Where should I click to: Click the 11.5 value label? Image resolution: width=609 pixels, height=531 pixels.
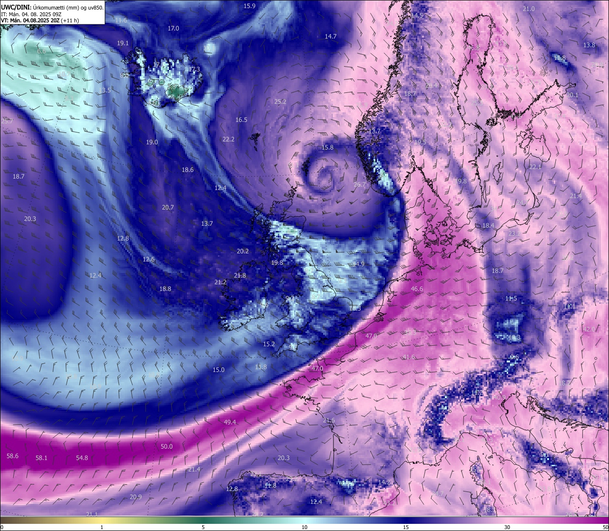coord(511,298)
